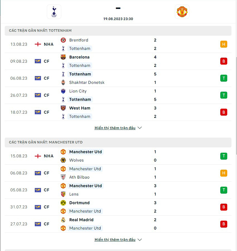Select the Tottenham Hotspur club crest at the top
The image size is (237, 251).
[54, 12]
